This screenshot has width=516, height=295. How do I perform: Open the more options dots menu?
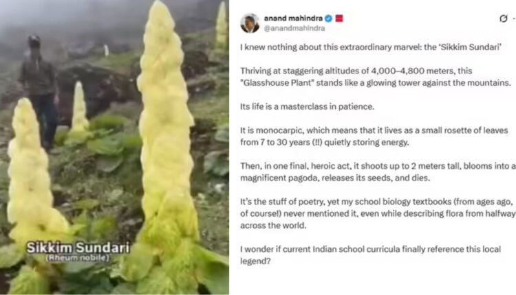tap(514, 19)
